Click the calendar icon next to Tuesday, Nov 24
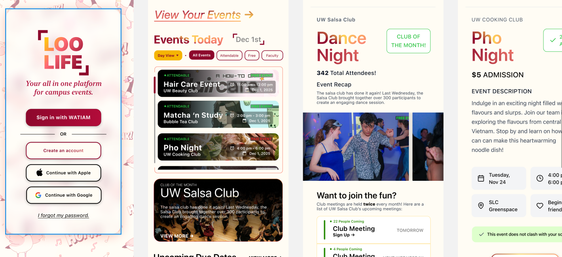 pyautogui.click(x=481, y=178)
